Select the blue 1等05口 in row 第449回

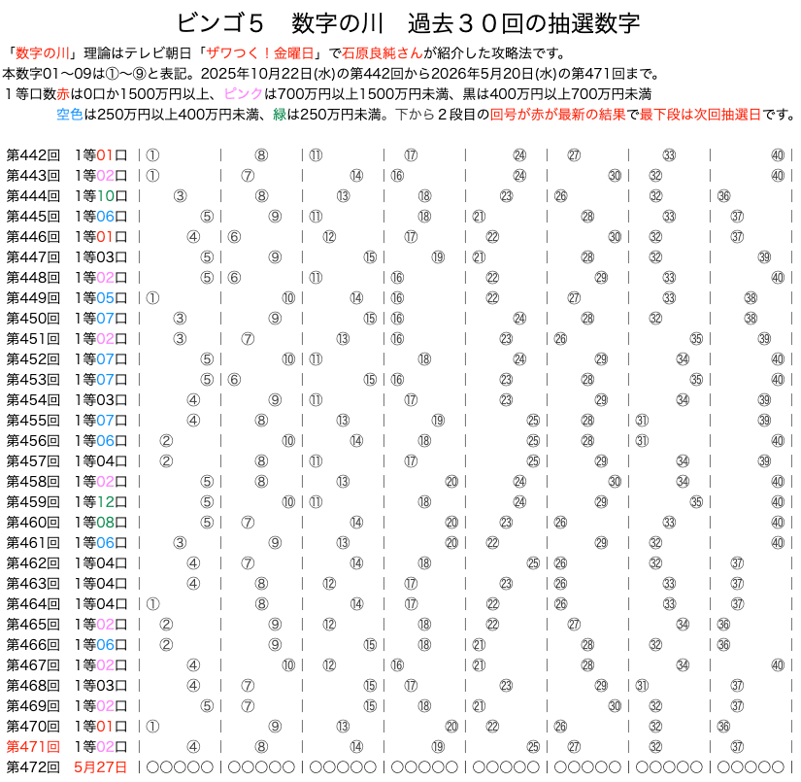point(101,298)
